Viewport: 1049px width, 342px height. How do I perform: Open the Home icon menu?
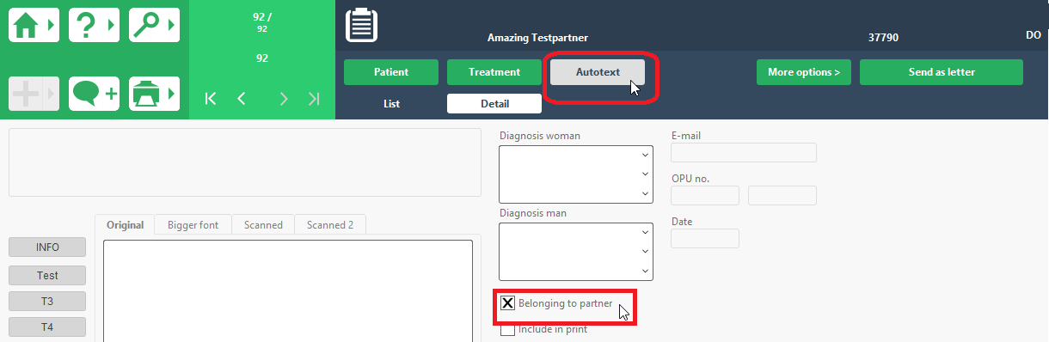(34, 25)
